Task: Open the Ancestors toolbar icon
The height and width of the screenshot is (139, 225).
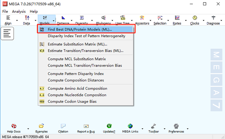Action: (142, 18)
